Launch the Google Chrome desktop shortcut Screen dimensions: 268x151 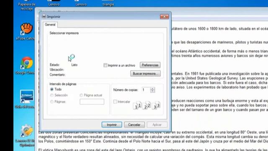tap(26, 65)
